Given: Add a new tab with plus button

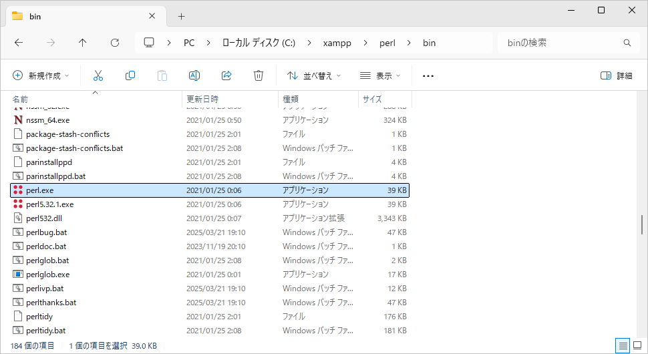Looking at the screenshot, I should coord(182,17).
